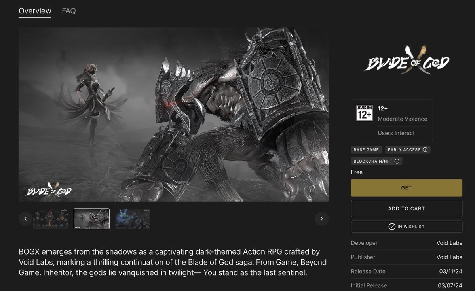Click the wishlist checkmark icon

point(392,227)
